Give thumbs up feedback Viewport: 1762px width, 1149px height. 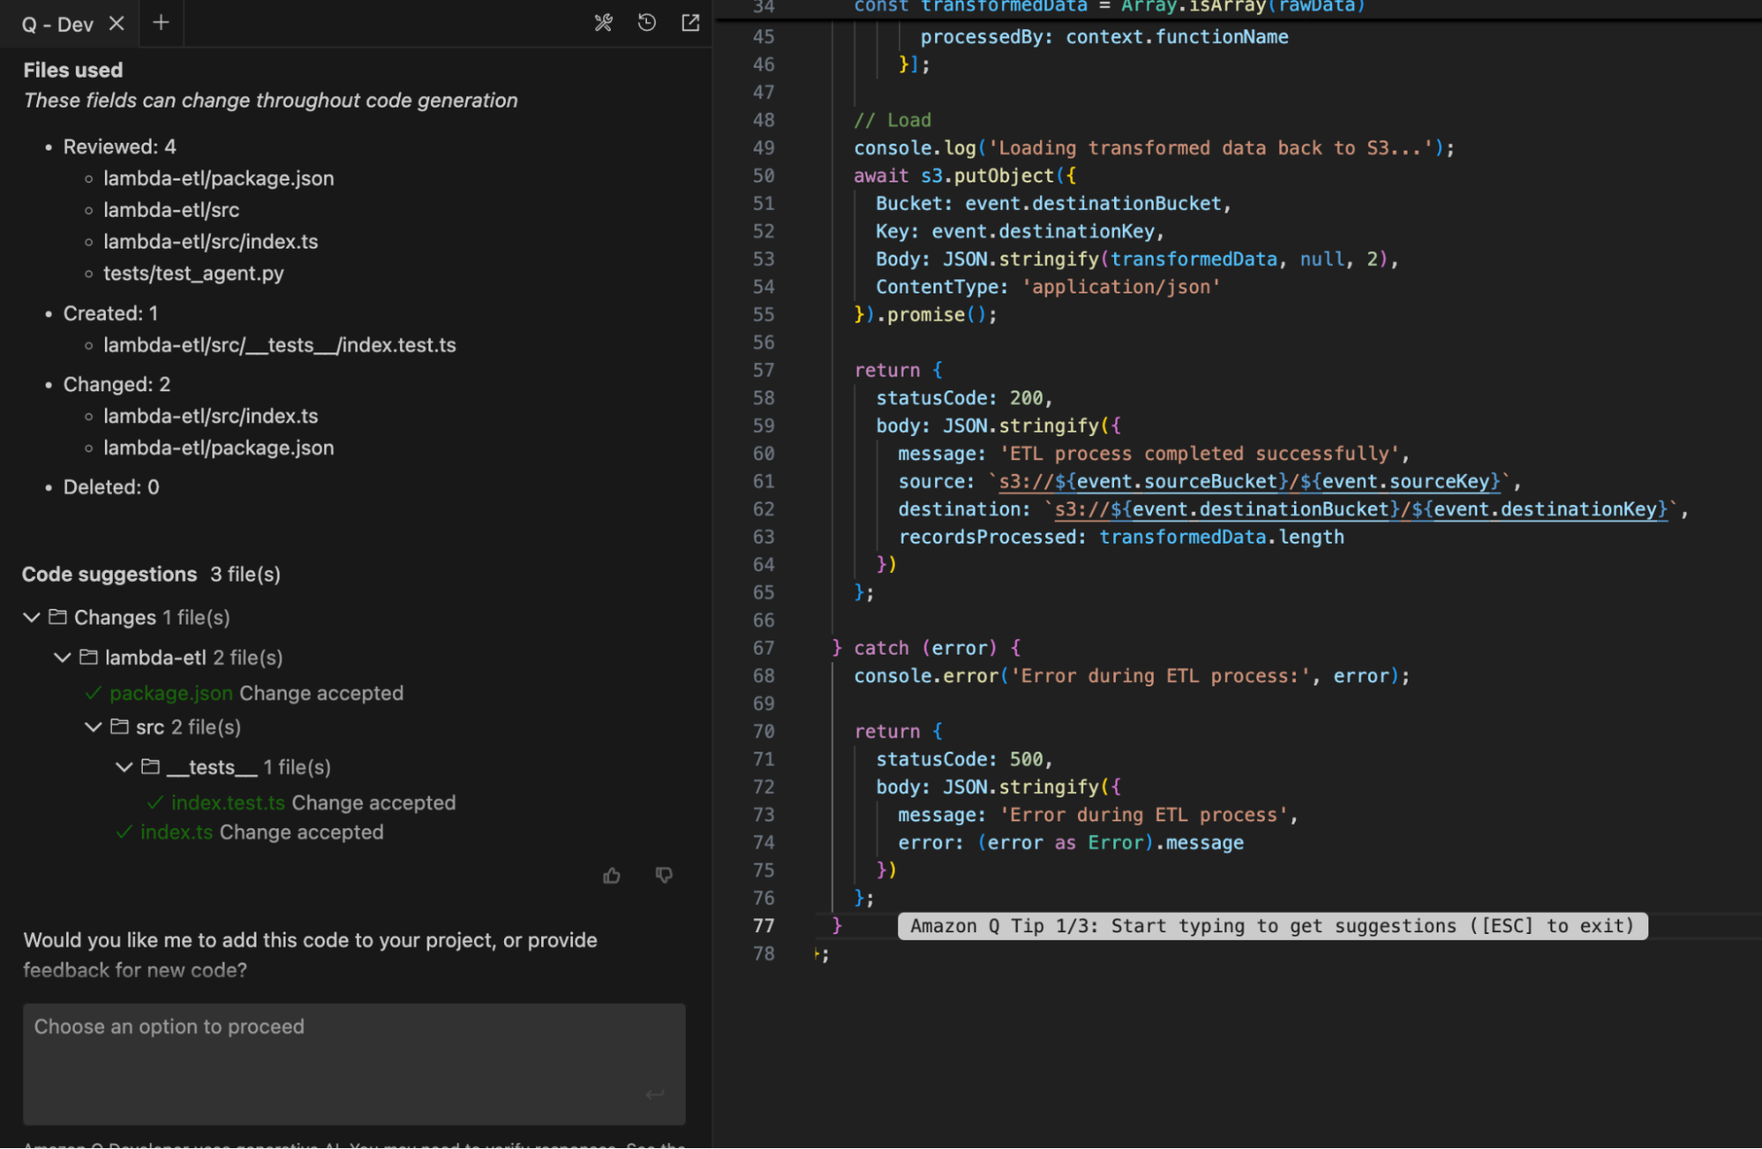[612, 875]
